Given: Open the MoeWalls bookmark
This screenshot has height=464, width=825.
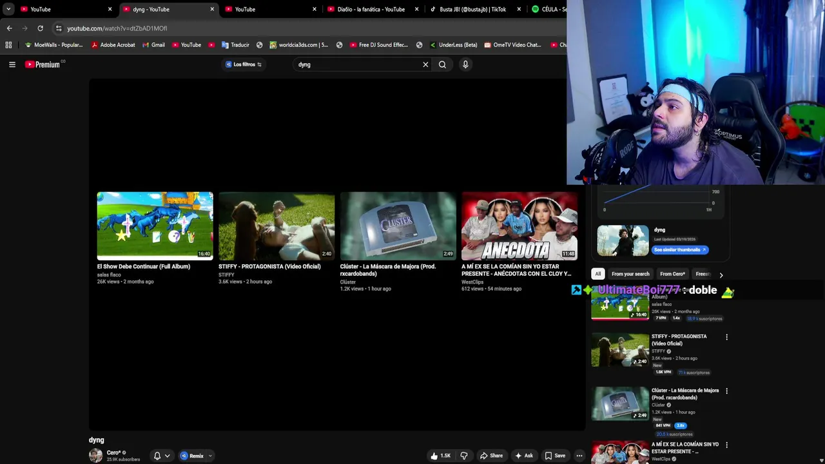Looking at the screenshot, I should [53, 45].
